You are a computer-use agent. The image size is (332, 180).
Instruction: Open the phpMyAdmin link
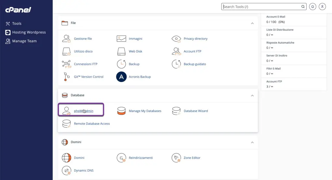point(83,111)
